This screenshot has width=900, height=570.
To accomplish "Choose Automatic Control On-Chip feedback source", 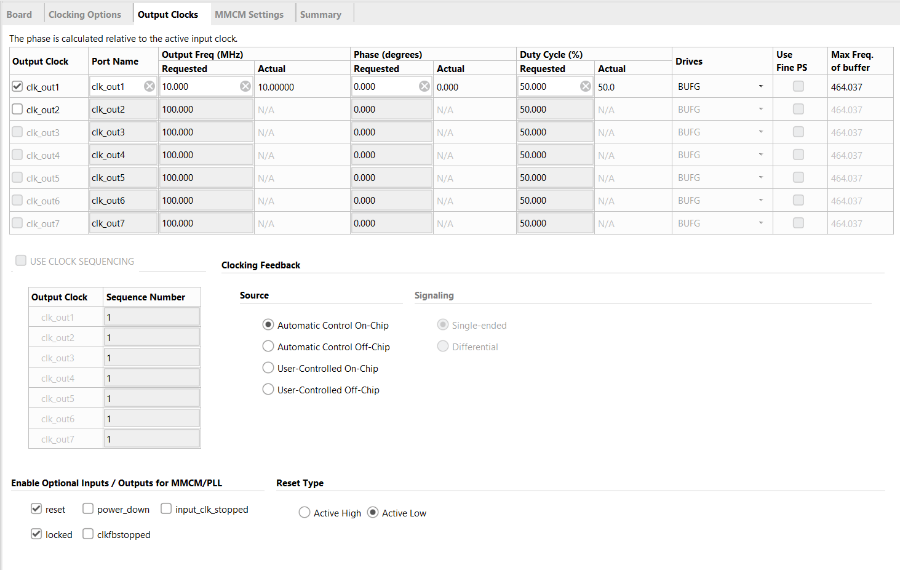I will coord(268,325).
